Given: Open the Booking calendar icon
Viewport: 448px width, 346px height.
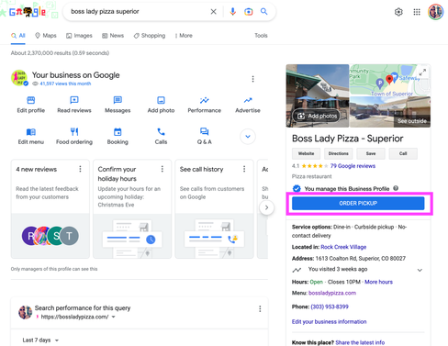Looking at the screenshot, I should pyautogui.click(x=118, y=132).
